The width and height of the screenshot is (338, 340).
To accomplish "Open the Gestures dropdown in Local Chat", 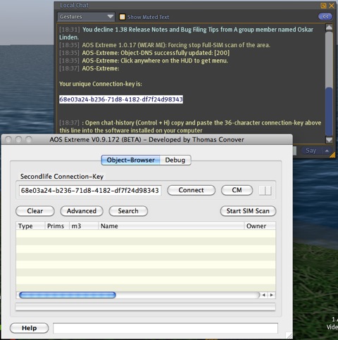I will pyautogui.click(x=86, y=17).
